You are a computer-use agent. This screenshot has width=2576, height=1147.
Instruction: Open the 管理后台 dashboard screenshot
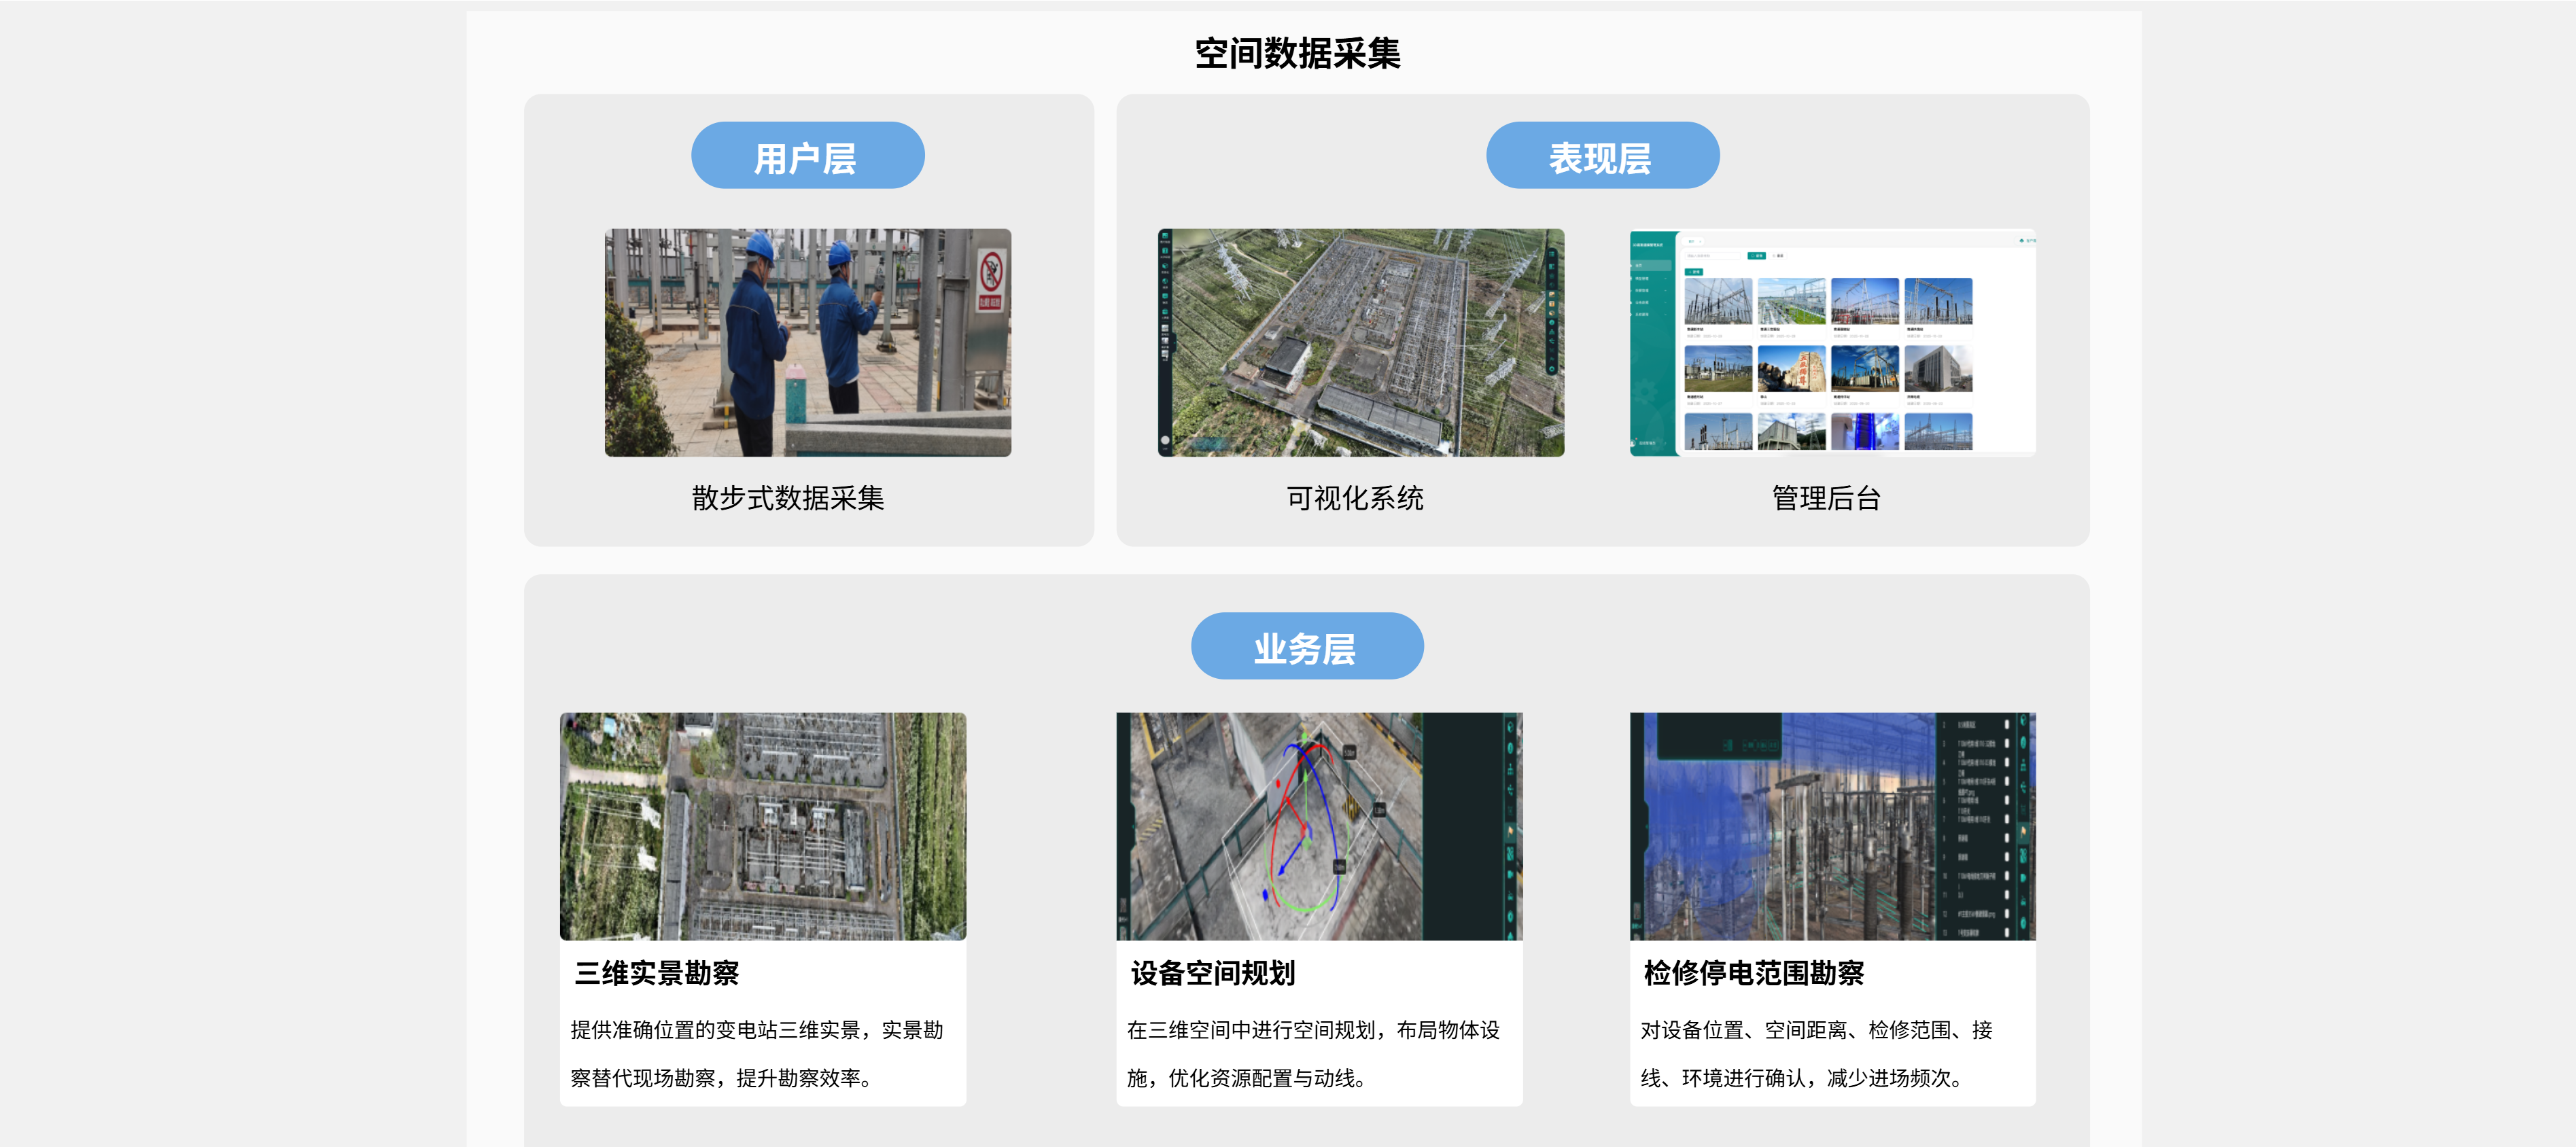(x=1832, y=343)
